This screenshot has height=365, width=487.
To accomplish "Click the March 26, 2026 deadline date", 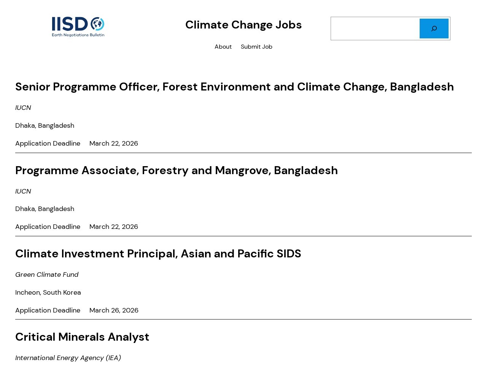I will [x=114, y=310].
